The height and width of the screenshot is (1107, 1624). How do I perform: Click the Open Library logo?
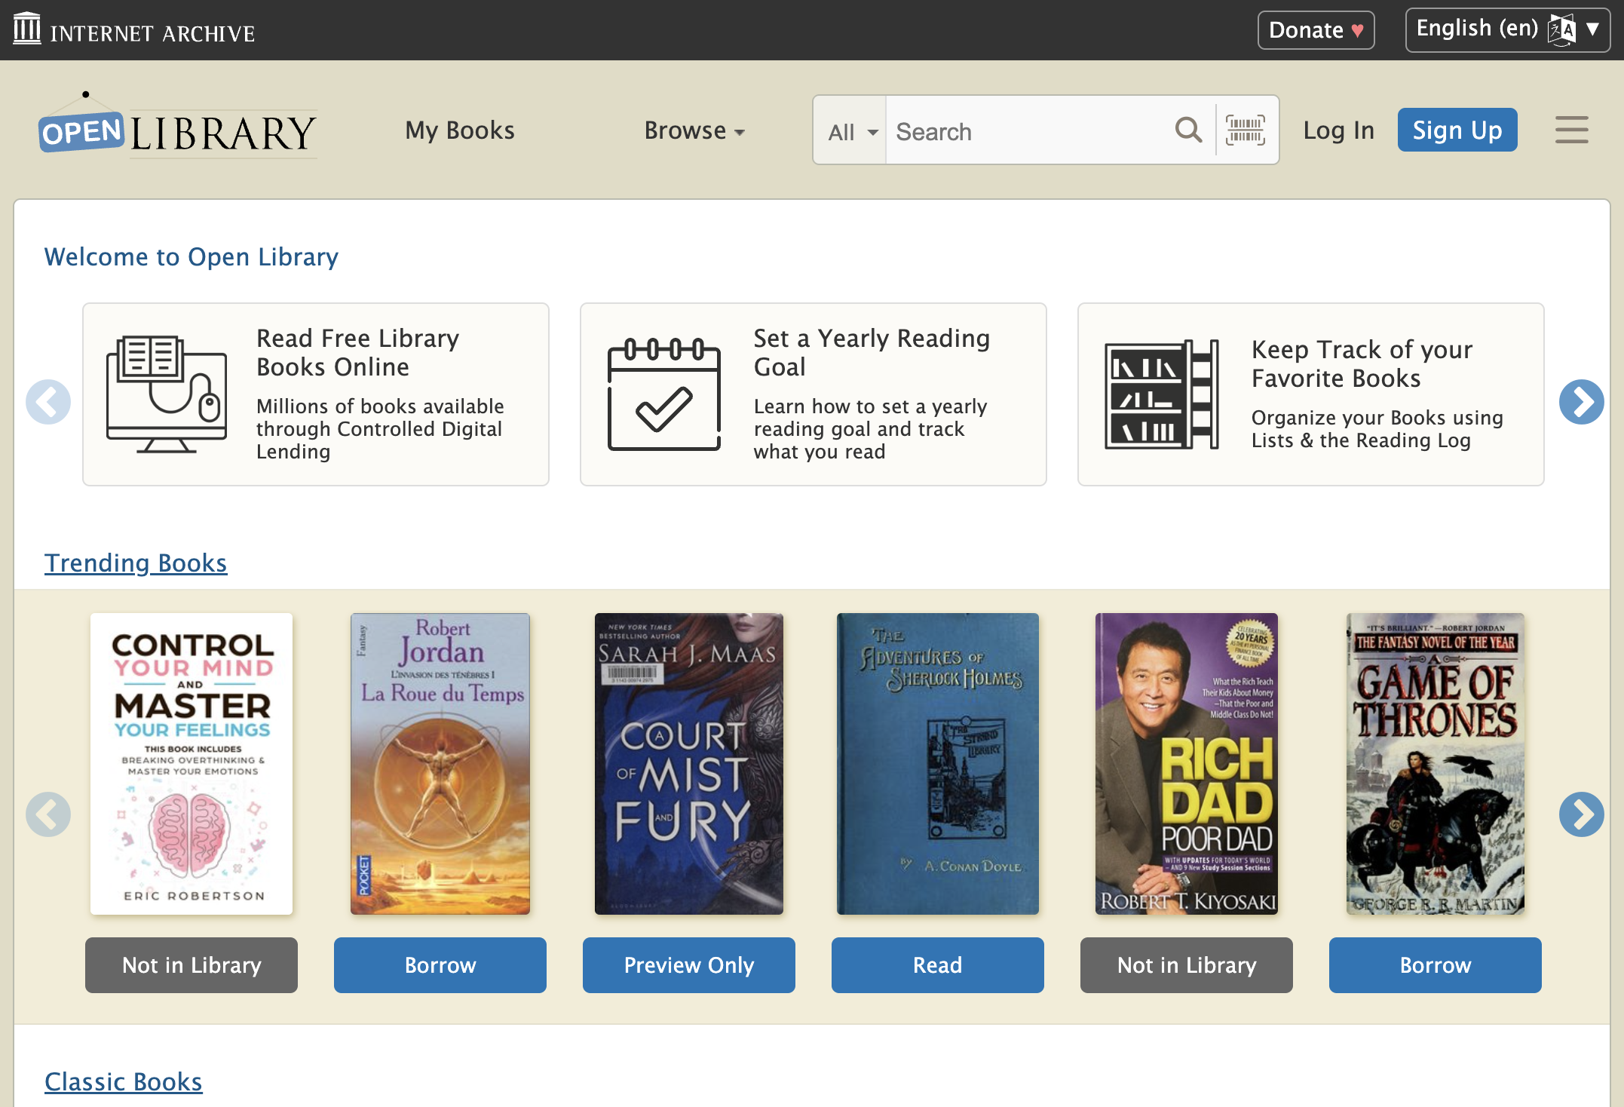pyautogui.click(x=177, y=124)
